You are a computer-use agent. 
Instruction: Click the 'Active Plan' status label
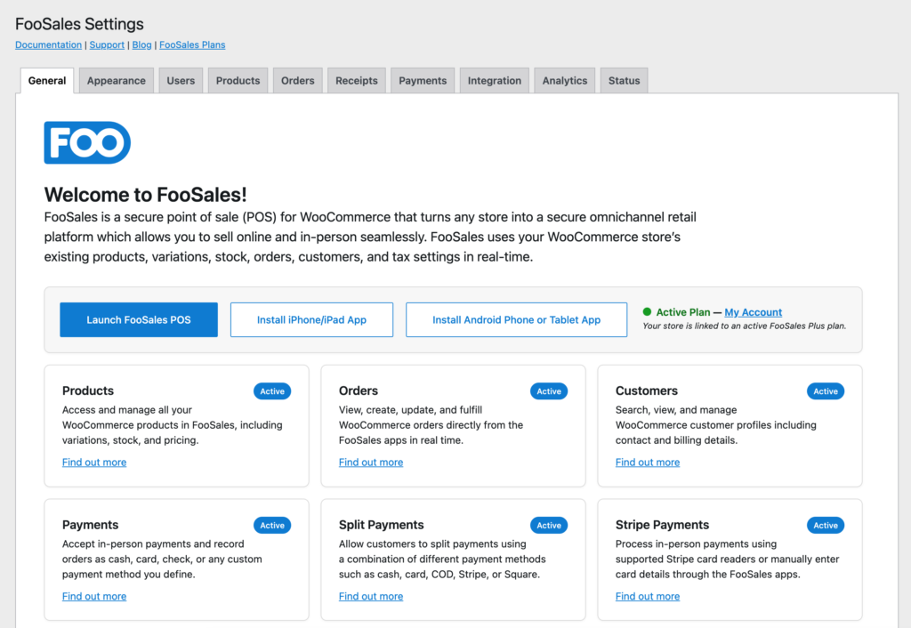683,312
